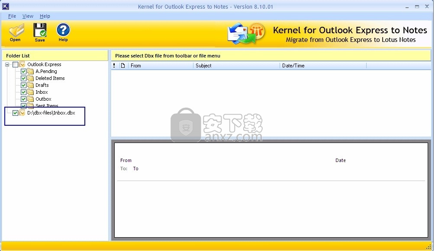The height and width of the screenshot is (251, 435).
Task: Click the D:\dbx-files\Inbox.dbx file icon
Action: pyautogui.click(x=22, y=113)
